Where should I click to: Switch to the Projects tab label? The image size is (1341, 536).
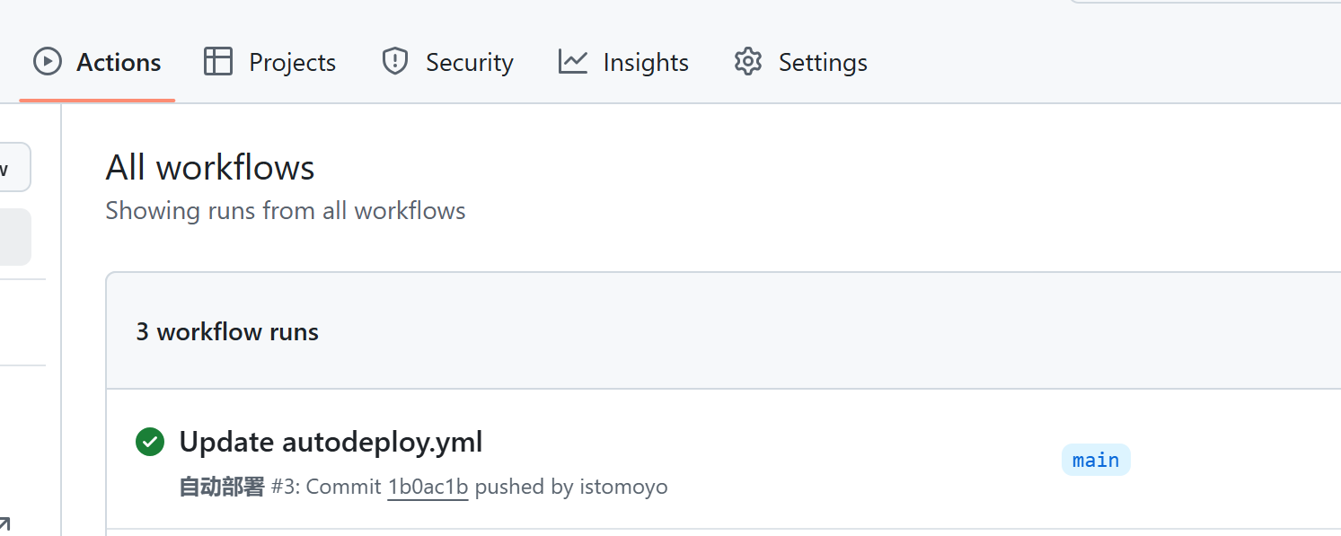(x=292, y=63)
